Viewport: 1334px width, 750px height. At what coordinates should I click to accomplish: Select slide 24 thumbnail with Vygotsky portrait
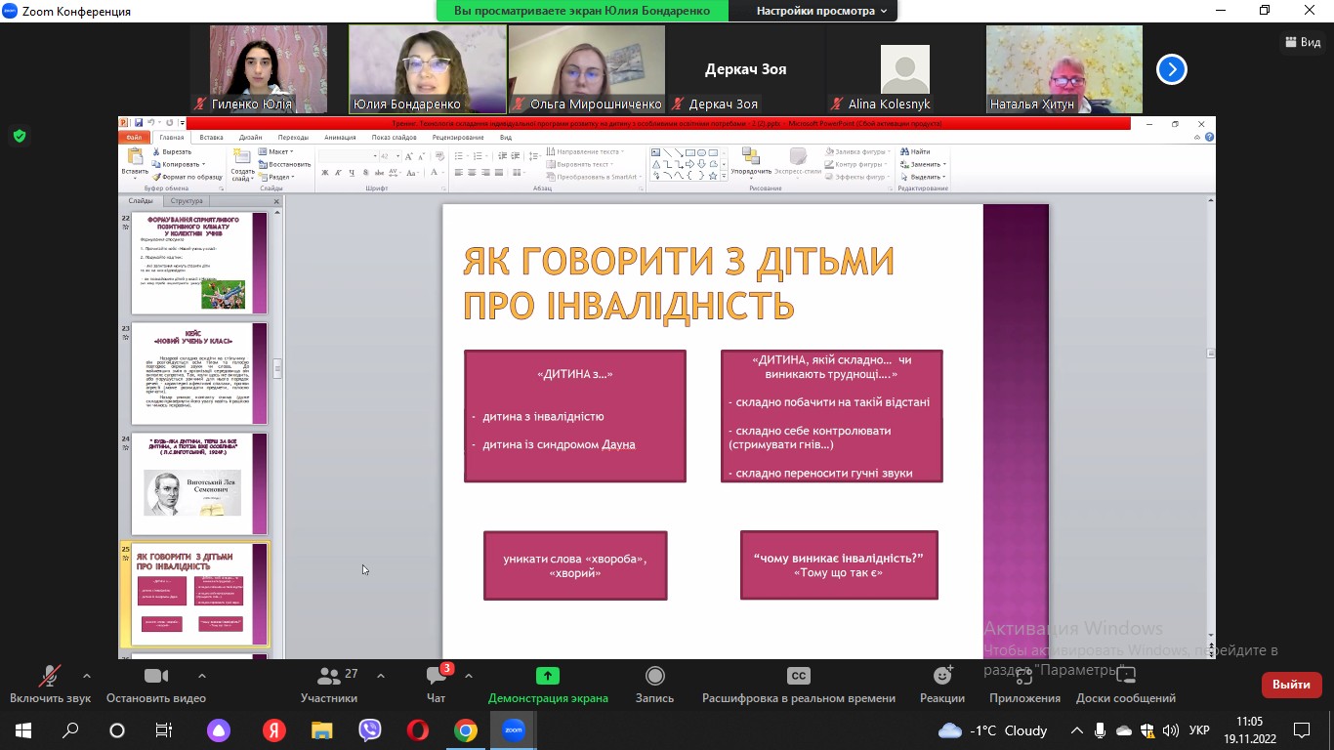[198, 484]
